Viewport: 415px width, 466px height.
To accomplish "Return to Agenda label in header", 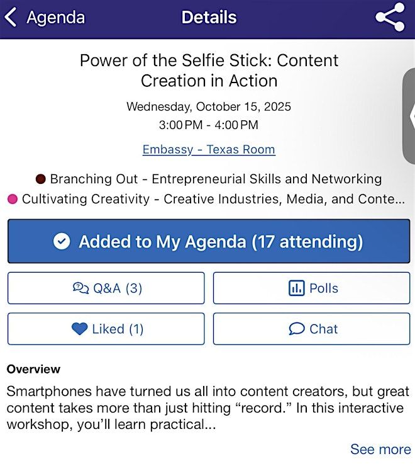I will pos(55,18).
